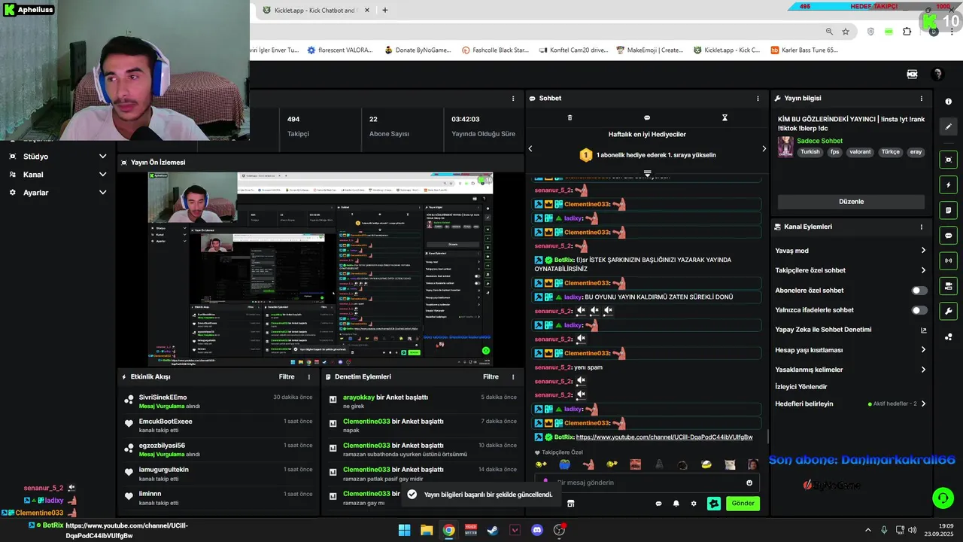The image size is (963, 542).
Task: Open the Takipçilere özel sohbet options
Action: click(x=851, y=270)
